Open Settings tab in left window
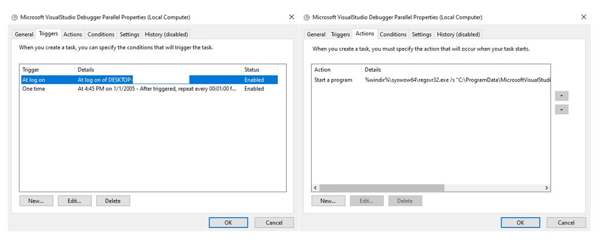 point(129,34)
